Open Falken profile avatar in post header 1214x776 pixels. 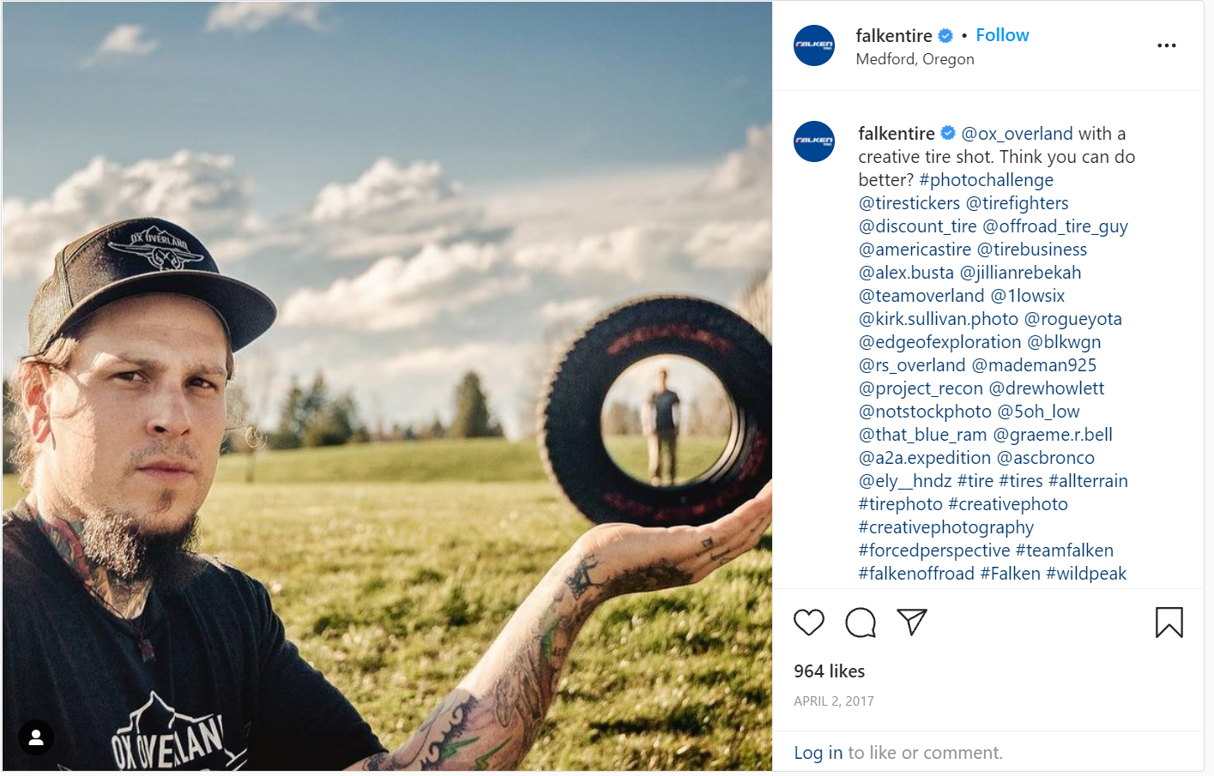814,45
